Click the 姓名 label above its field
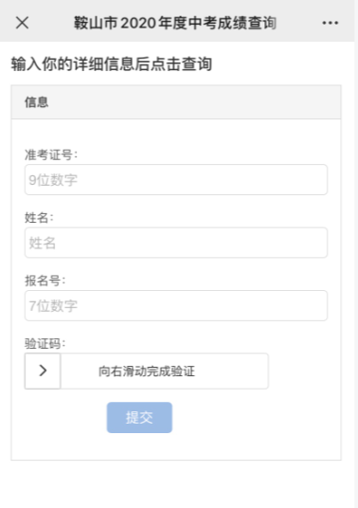358x508 pixels. coord(39,218)
